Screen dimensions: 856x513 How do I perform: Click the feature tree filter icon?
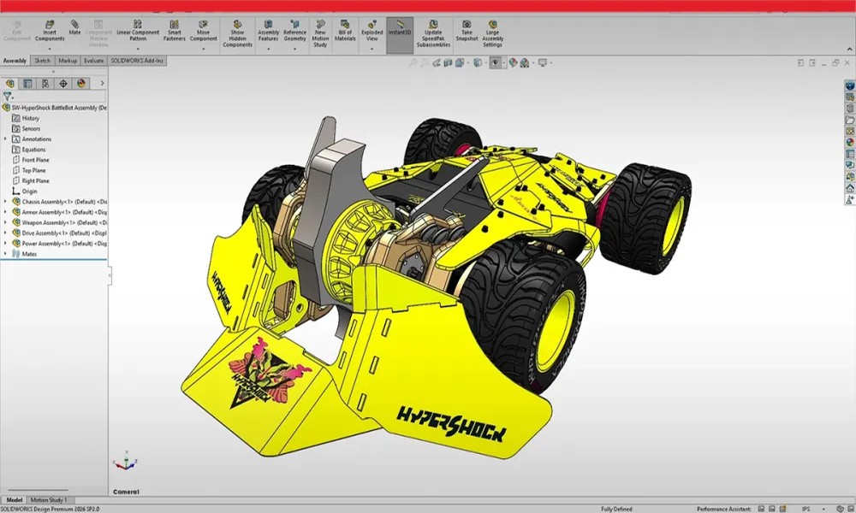coord(8,97)
